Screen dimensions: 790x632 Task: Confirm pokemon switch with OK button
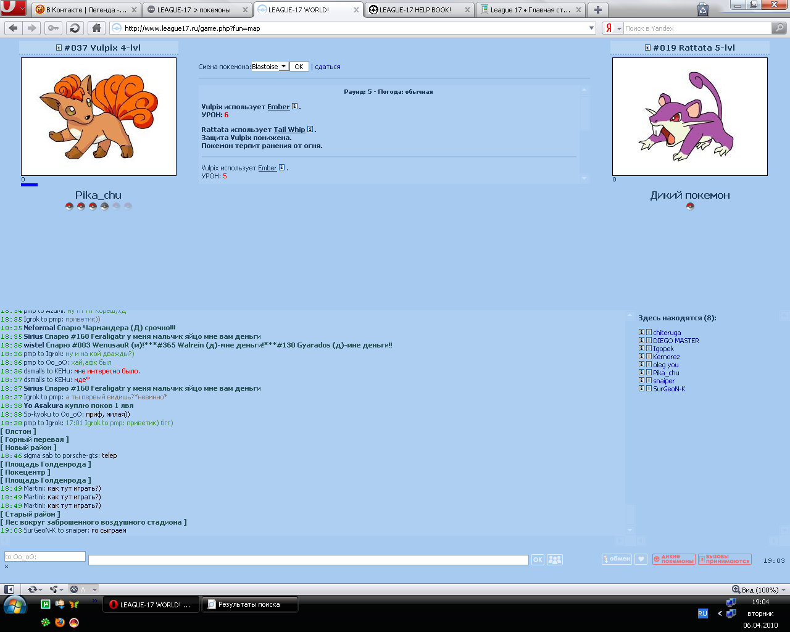click(299, 67)
